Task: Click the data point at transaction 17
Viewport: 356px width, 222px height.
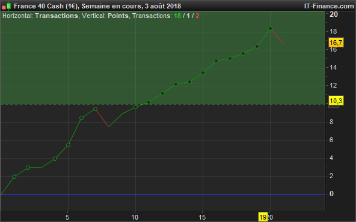Action: (230, 59)
